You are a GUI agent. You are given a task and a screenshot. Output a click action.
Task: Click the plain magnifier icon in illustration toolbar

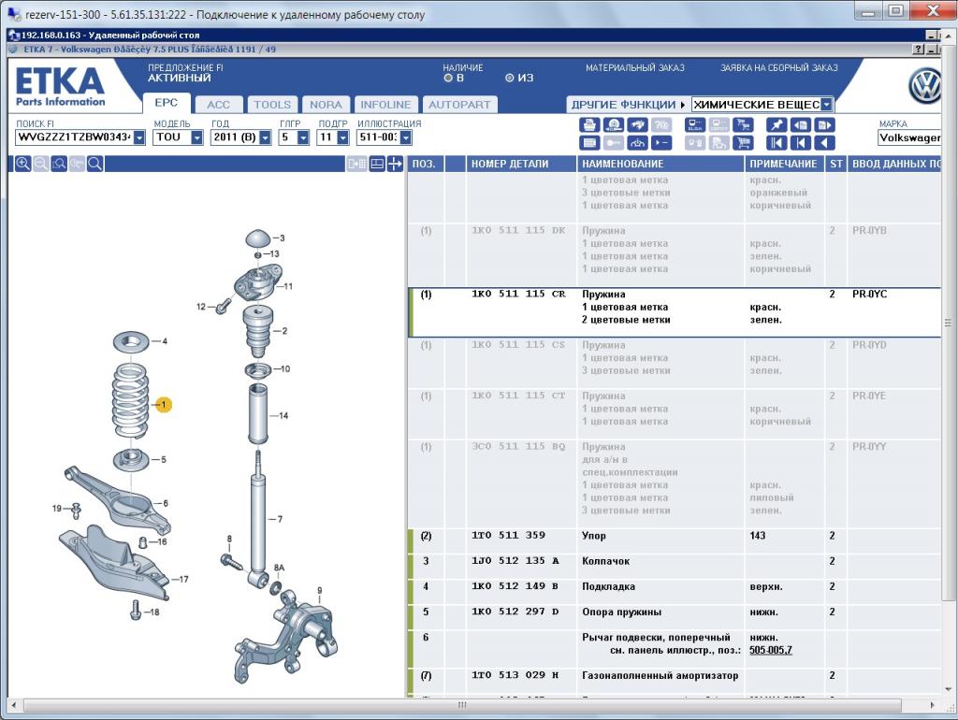[94, 164]
